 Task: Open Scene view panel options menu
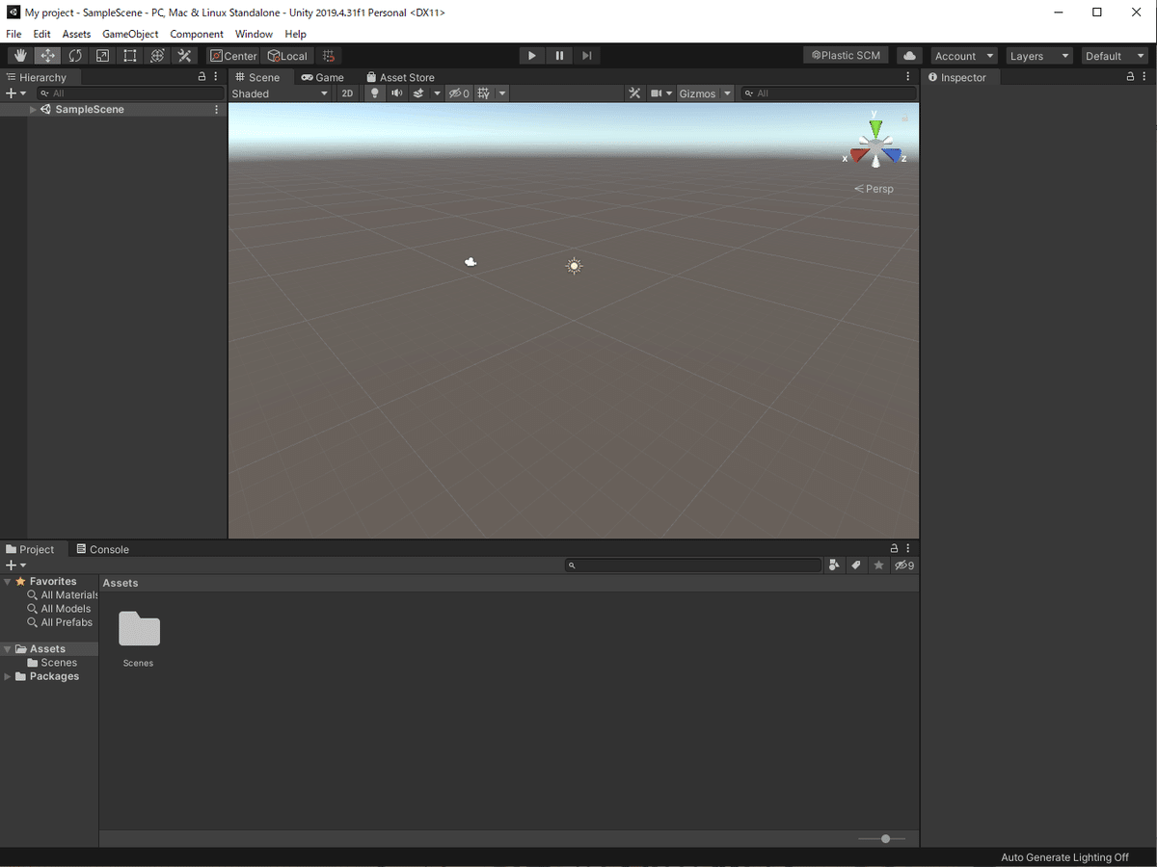[x=908, y=77]
